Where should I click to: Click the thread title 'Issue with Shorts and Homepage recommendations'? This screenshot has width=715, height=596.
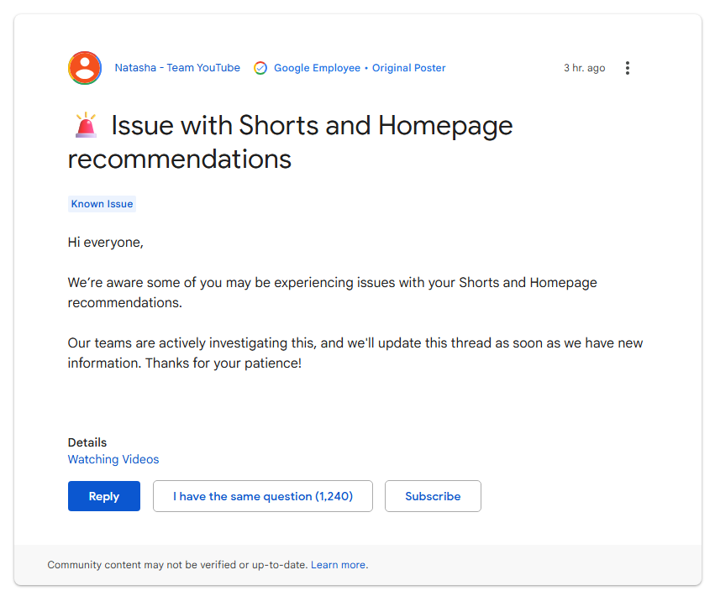[291, 142]
